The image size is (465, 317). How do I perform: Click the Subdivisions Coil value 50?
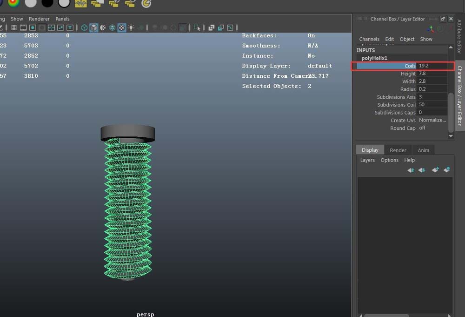click(432, 104)
